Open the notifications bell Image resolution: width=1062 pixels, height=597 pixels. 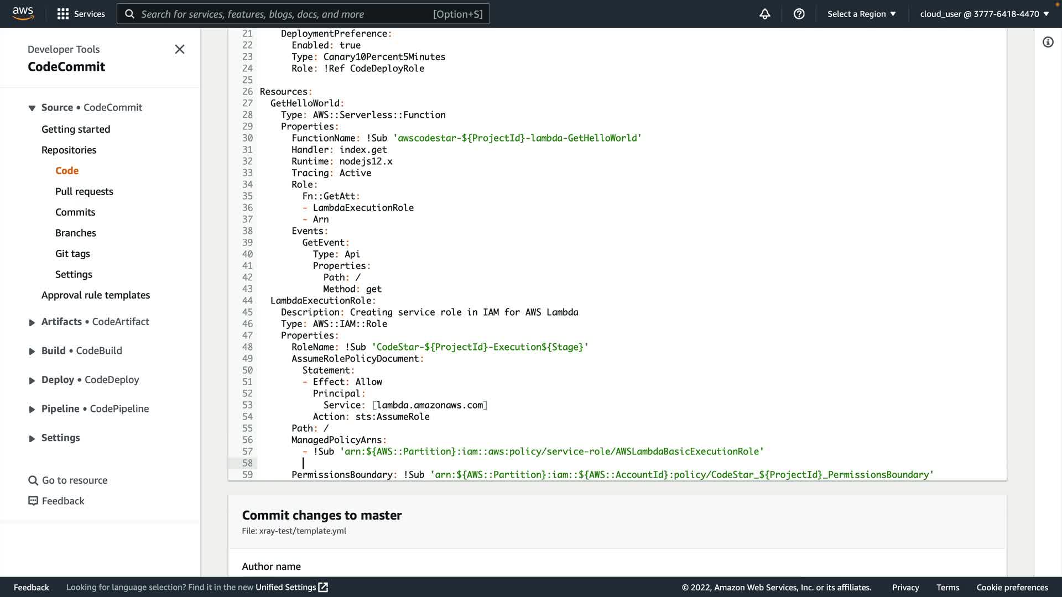pos(764,14)
